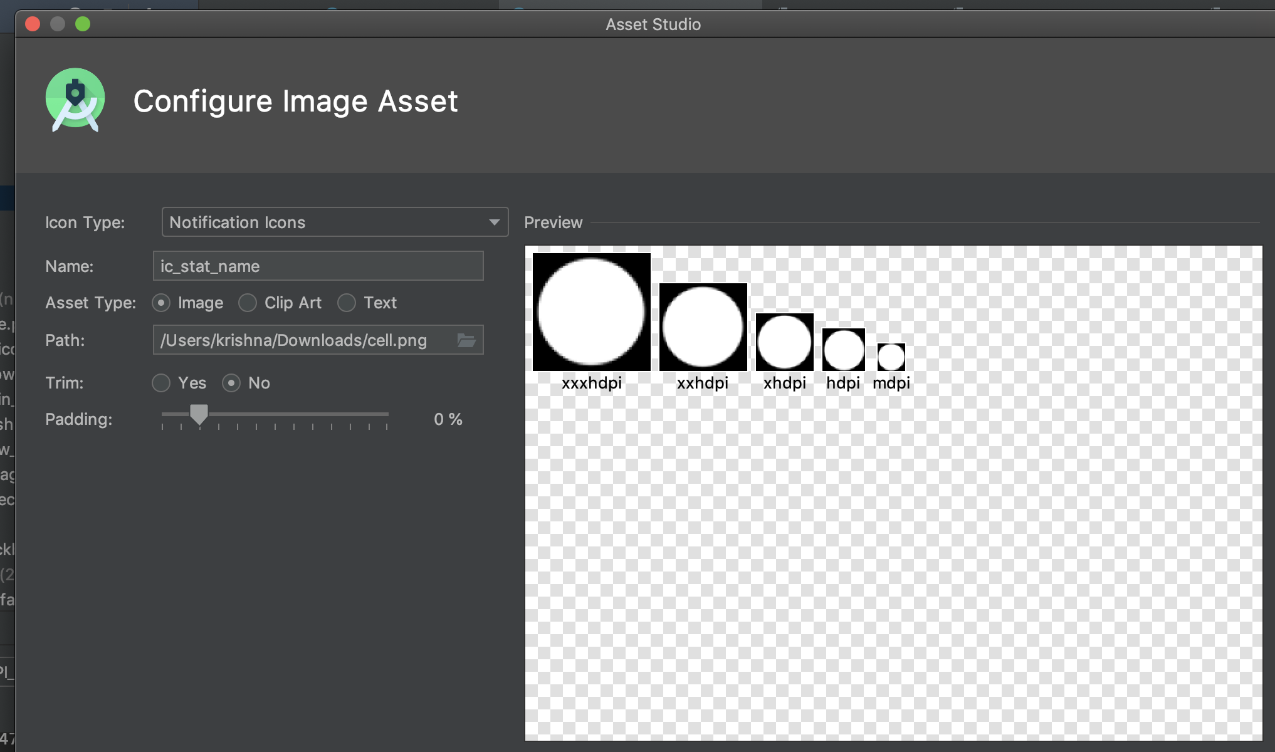Open the Icon Type dropdown showing Notification Icons

point(335,222)
